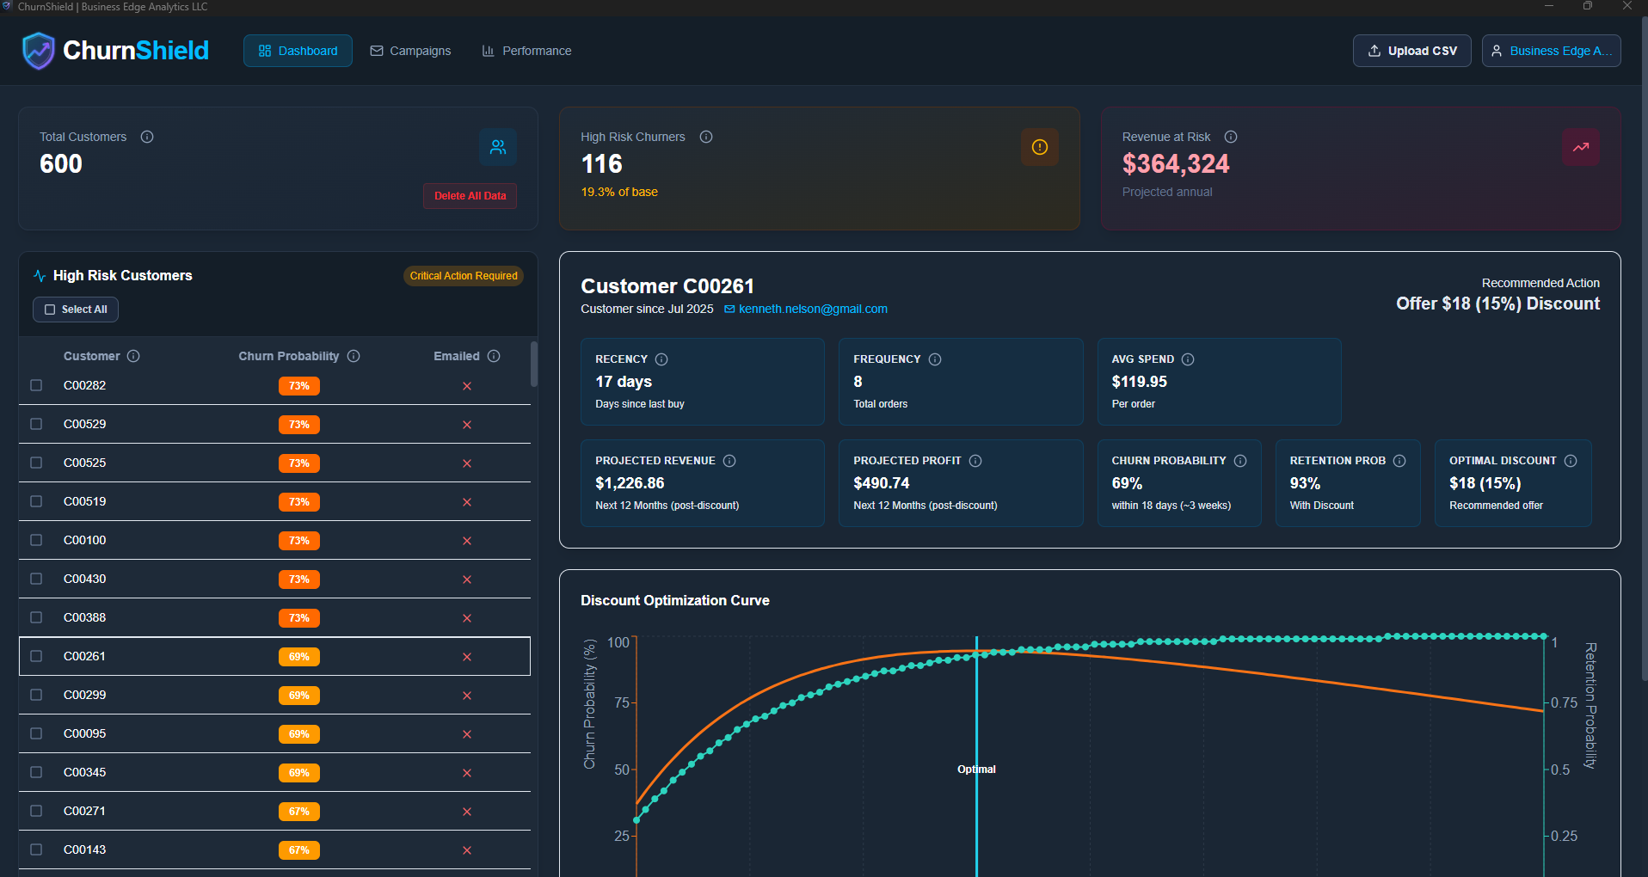1648x877 pixels.
Task: Open the Performance tab
Action: tap(526, 51)
